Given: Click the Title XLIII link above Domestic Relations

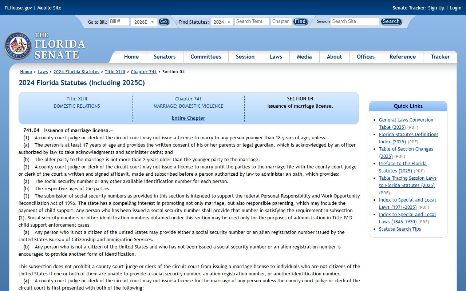Looking at the screenshot, I should pyautogui.click(x=77, y=99).
